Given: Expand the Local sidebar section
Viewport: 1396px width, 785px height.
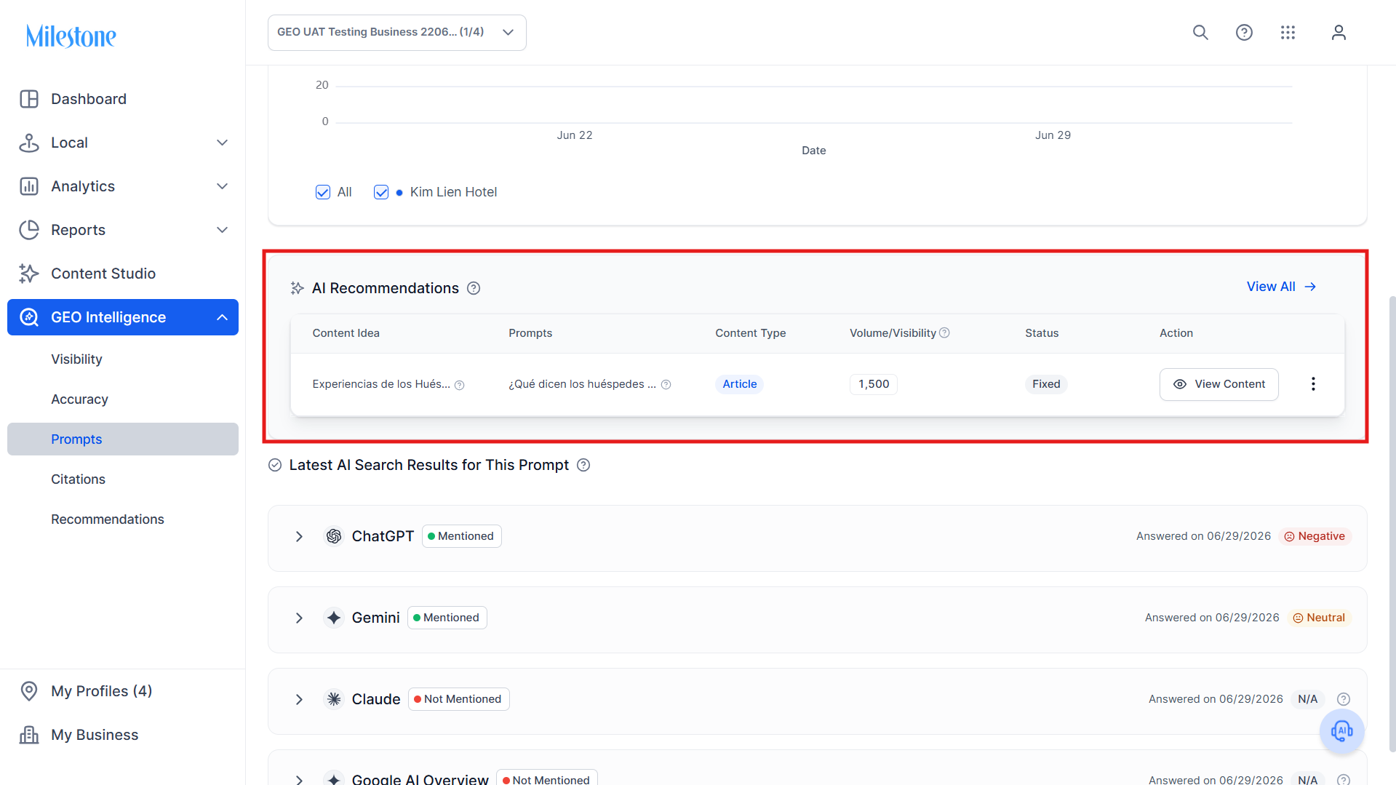Looking at the screenshot, I should [x=223, y=143].
